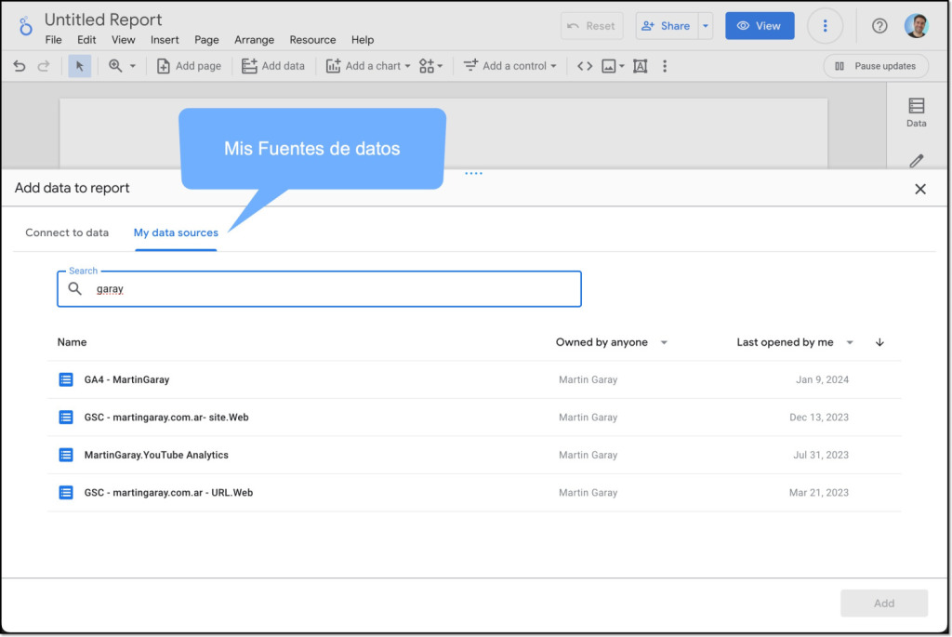This screenshot has width=952, height=637.
Task: Open the Google account profile avatar
Action: point(916,26)
